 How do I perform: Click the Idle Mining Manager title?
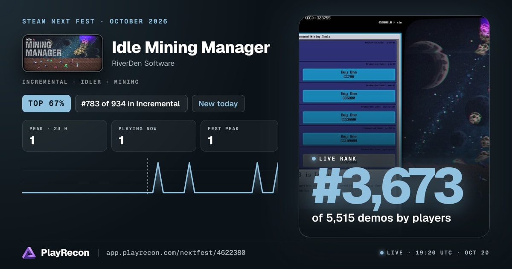tap(191, 47)
